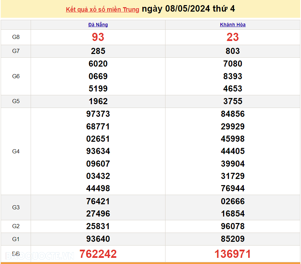Select the G5 row label

coord(16,101)
